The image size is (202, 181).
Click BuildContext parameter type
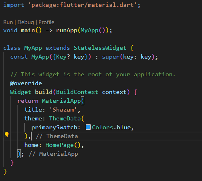pos(77,92)
